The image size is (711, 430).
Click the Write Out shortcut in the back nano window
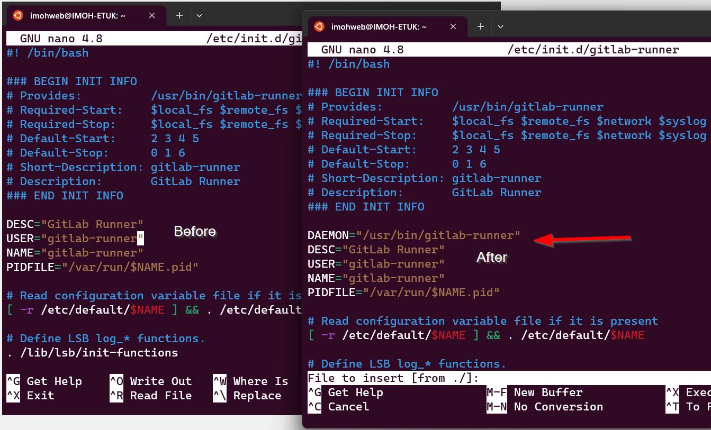(160, 381)
